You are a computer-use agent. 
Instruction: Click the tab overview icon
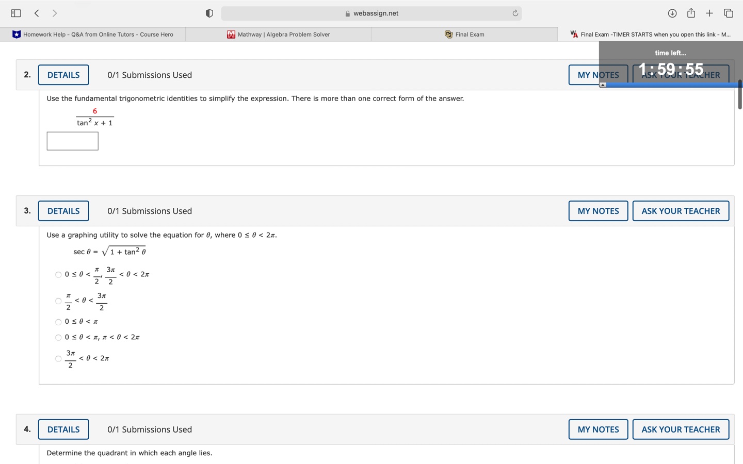click(x=728, y=13)
